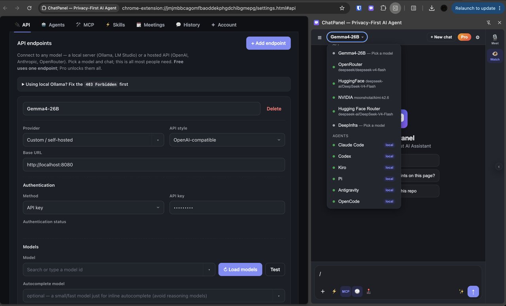Select HuggingFace in model list
506x306 pixels.
[364, 83]
